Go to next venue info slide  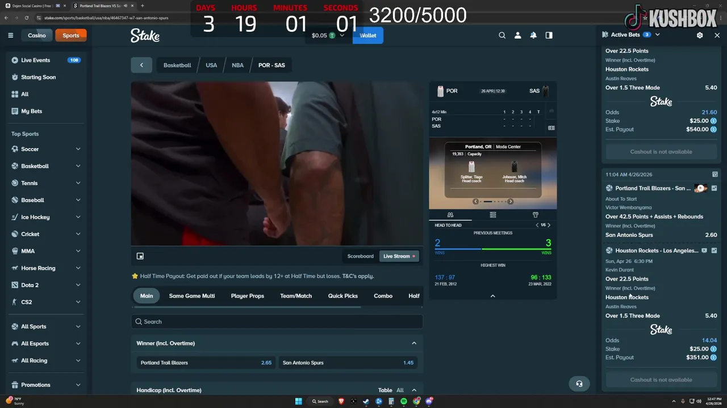tap(510, 201)
